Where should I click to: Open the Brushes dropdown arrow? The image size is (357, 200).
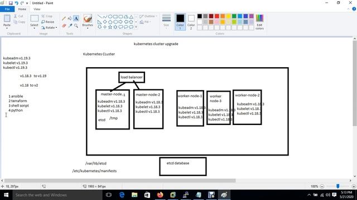pos(88,28)
